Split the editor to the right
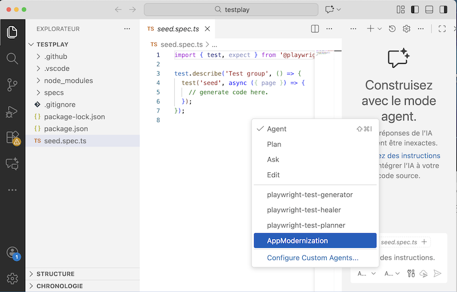Image resolution: width=457 pixels, height=292 pixels. [315, 29]
